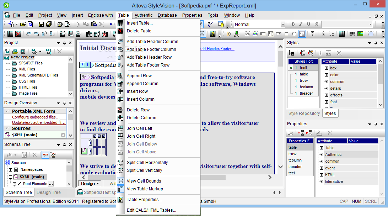The height and width of the screenshot is (216, 388).
Task: Open Table Properties dialog entry
Action: coord(144,200)
